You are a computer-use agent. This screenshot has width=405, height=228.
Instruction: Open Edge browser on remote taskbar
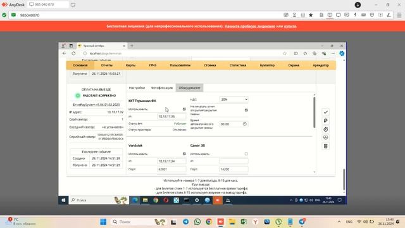(135, 200)
